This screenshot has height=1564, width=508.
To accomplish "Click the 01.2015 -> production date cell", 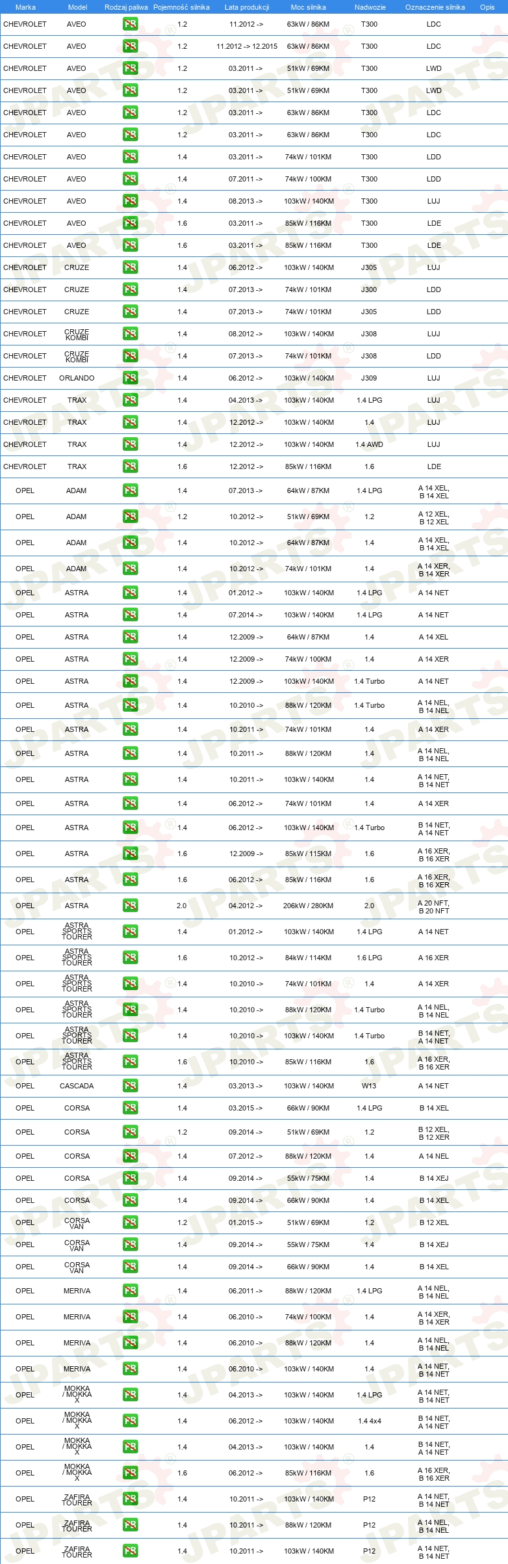I will coord(246,1222).
